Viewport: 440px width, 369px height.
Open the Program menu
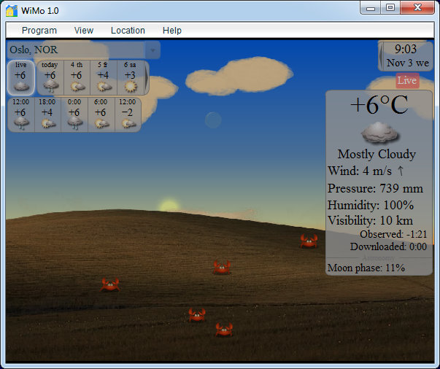39,31
